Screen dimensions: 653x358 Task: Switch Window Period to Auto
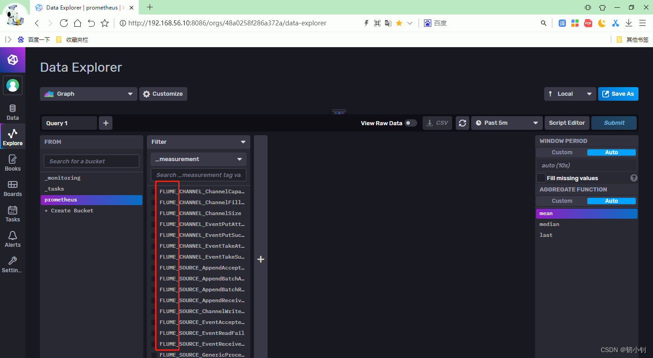click(611, 152)
